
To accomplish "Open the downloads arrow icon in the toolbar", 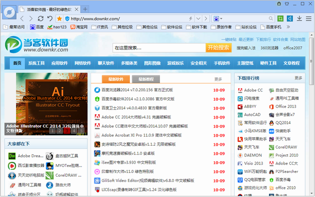I will click(x=299, y=18).
